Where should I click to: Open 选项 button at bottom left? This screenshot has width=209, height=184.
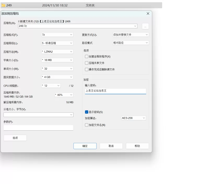15,138
